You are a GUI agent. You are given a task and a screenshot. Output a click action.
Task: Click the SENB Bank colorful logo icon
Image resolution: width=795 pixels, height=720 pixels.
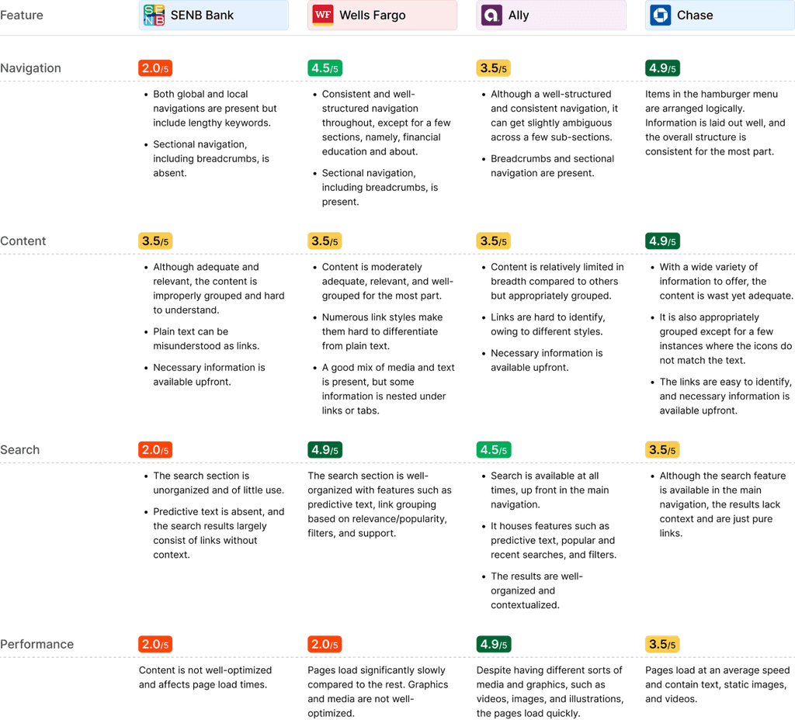[x=154, y=16]
